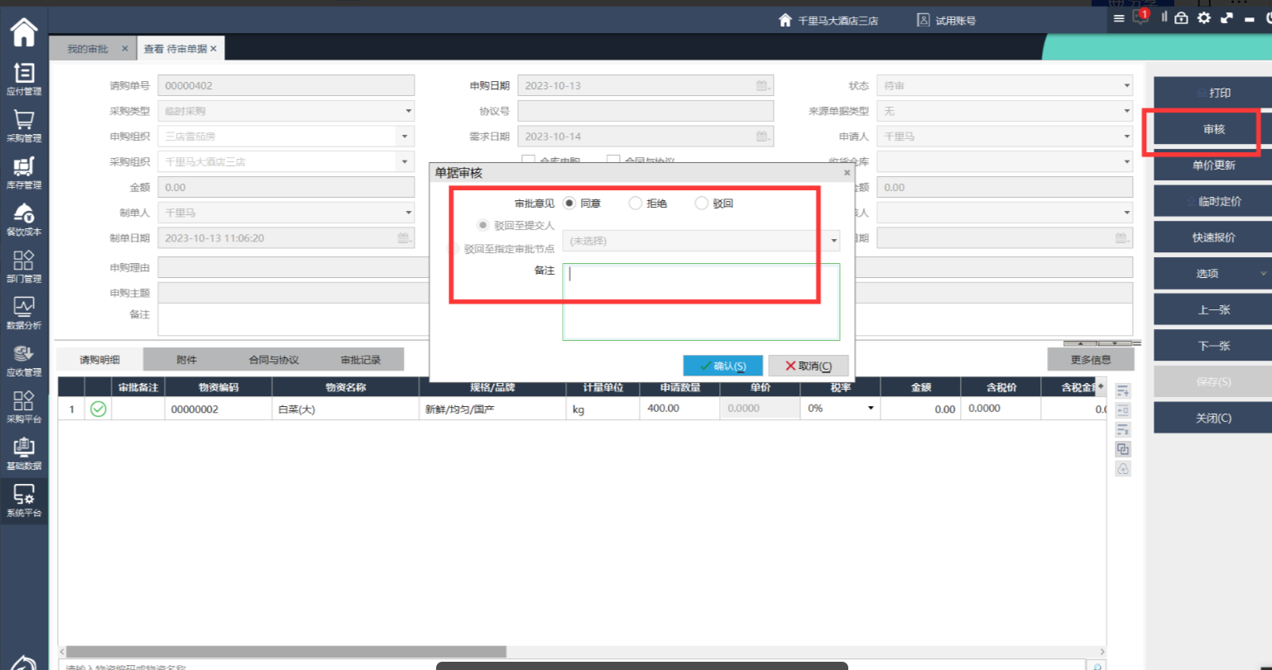This screenshot has height=670, width=1272.
Task: Open 采购管理 shopping cart icon in sidebar
Action: pyautogui.click(x=24, y=126)
